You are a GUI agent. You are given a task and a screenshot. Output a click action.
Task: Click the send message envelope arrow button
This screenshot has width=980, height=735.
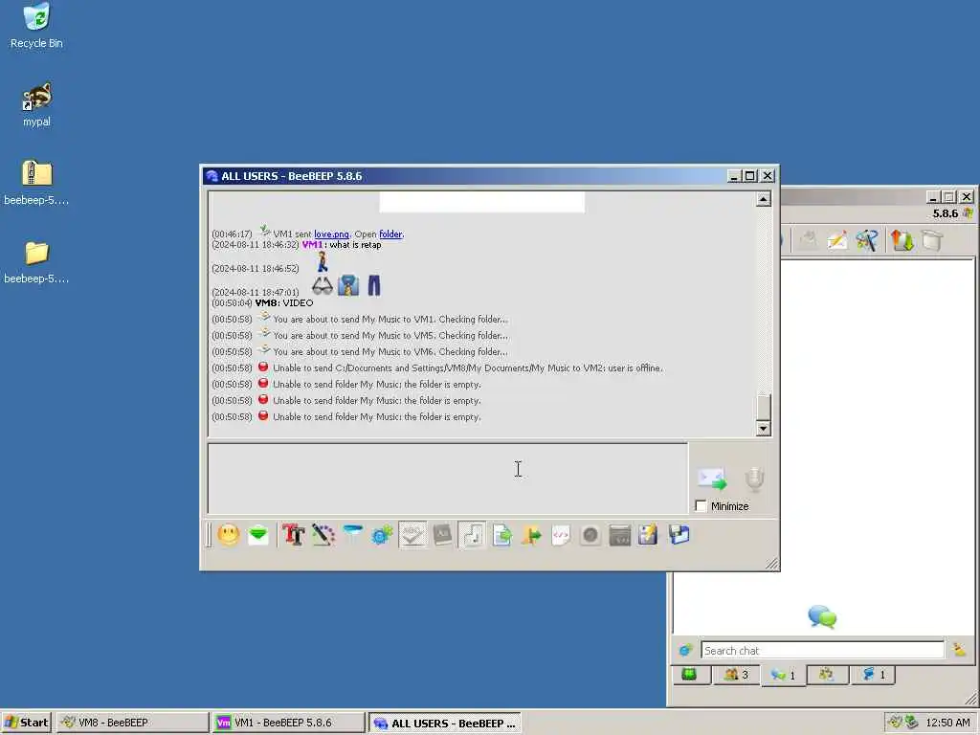[x=712, y=479]
